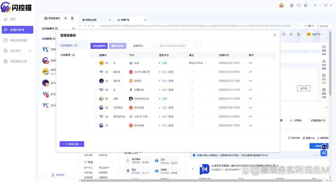Click 登录 link in 视频号 row

coord(171,81)
